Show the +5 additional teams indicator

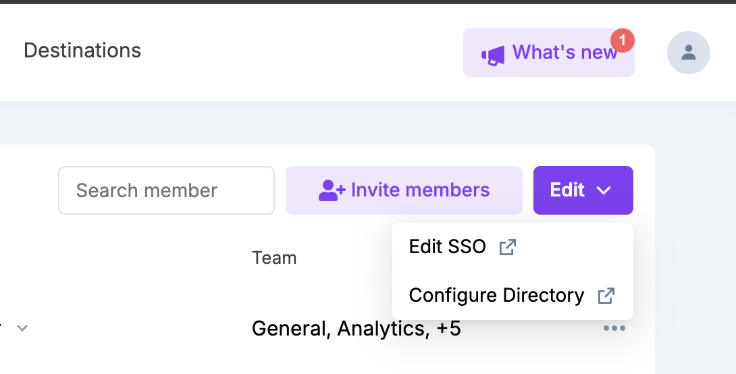click(449, 329)
